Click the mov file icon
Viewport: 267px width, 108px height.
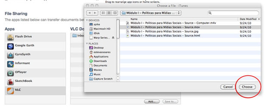tap(128, 27)
